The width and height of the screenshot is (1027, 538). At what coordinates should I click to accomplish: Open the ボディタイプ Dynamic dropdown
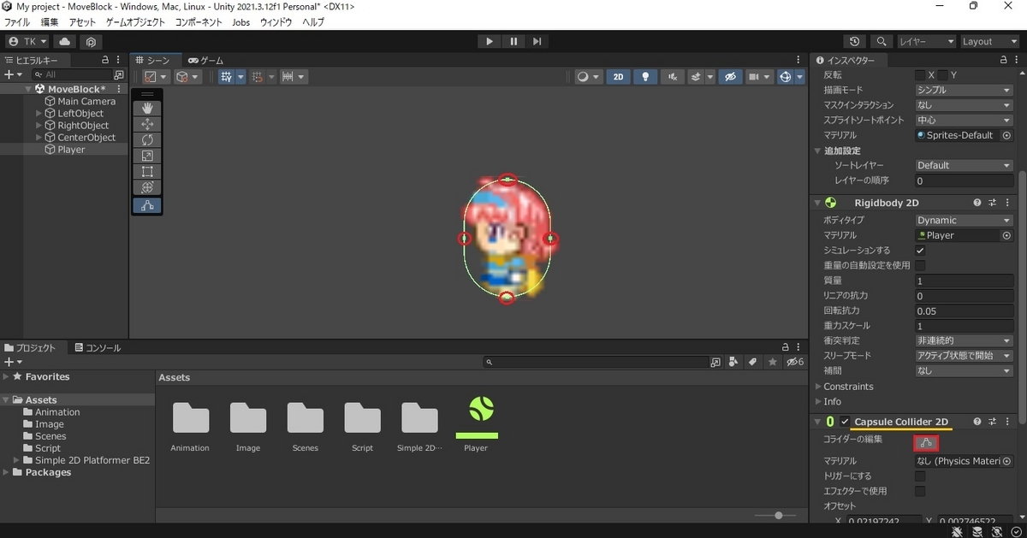[964, 220]
